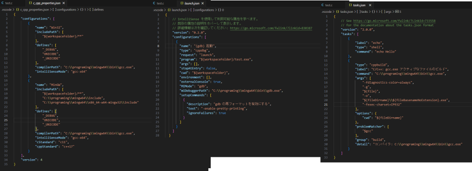
Task: Click the "${file}" argument line
Action: coord(371,91)
